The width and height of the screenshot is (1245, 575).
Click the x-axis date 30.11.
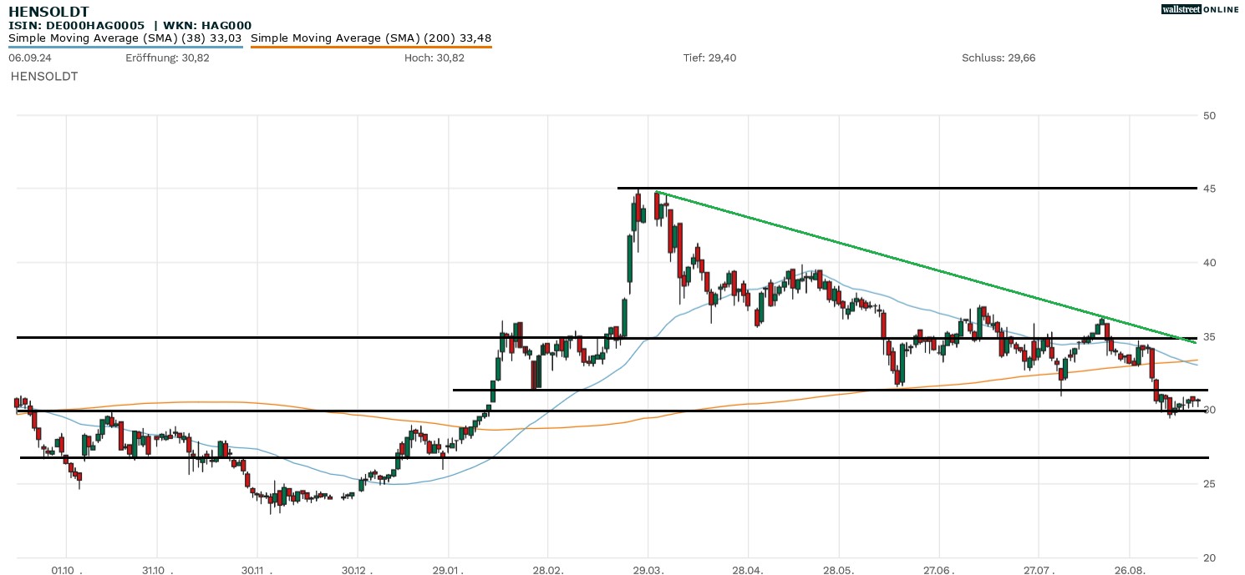coord(258,569)
